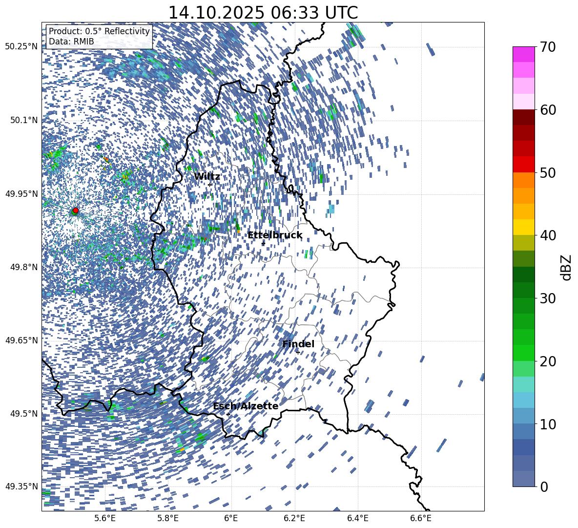
Task: Click the 49.35°N latitude label
Action: tap(21, 486)
